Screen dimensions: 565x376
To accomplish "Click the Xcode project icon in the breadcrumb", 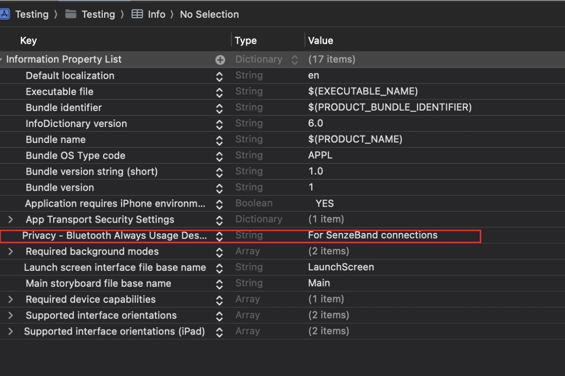I will [x=5, y=14].
